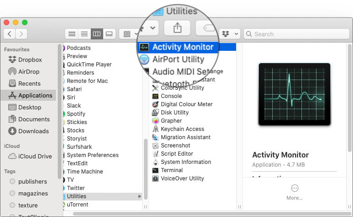Image resolution: width=353 pixels, height=217 pixels.
Task: Click the Share button in the toolbar
Action: coord(177,28)
